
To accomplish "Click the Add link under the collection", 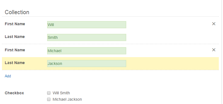I will (x=8, y=76).
